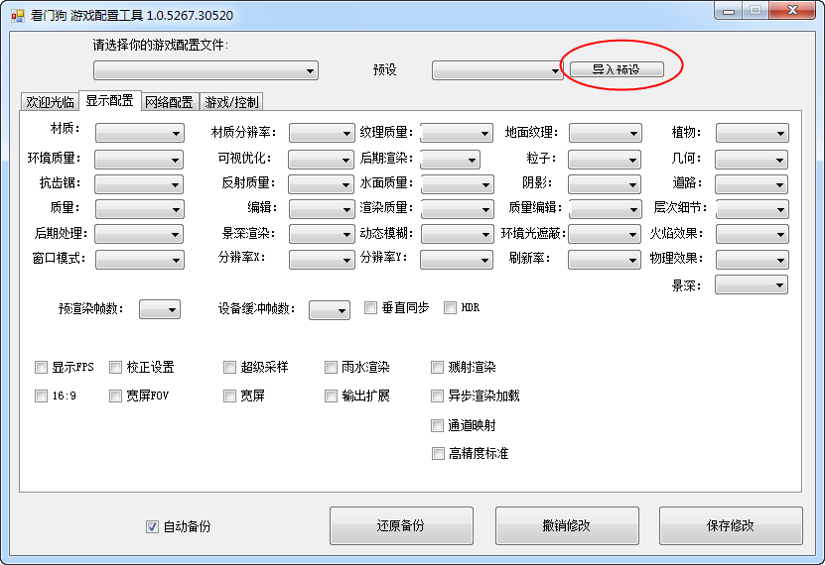Toggle the 宽屏FOV checkbox
Image resolution: width=825 pixels, height=565 pixels.
coord(115,395)
